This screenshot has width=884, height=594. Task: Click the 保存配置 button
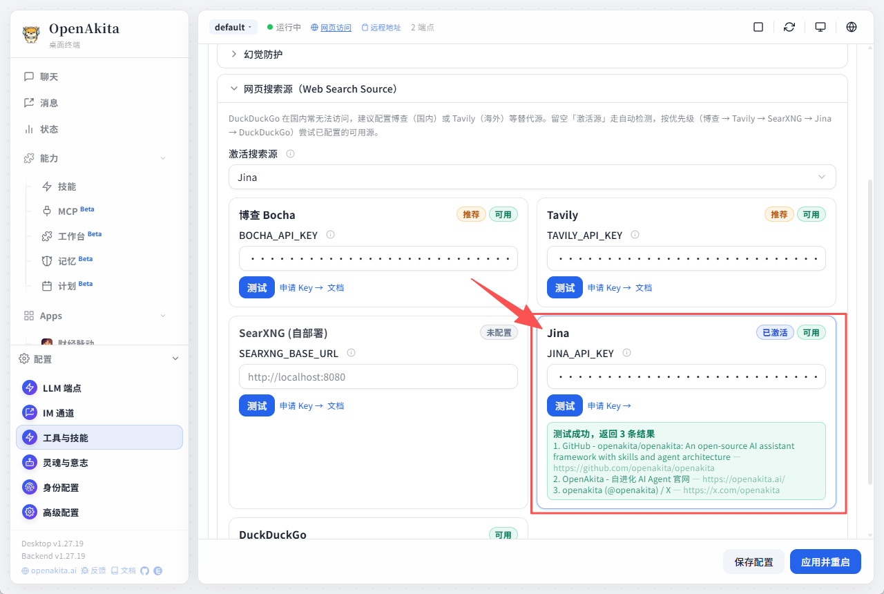point(754,562)
